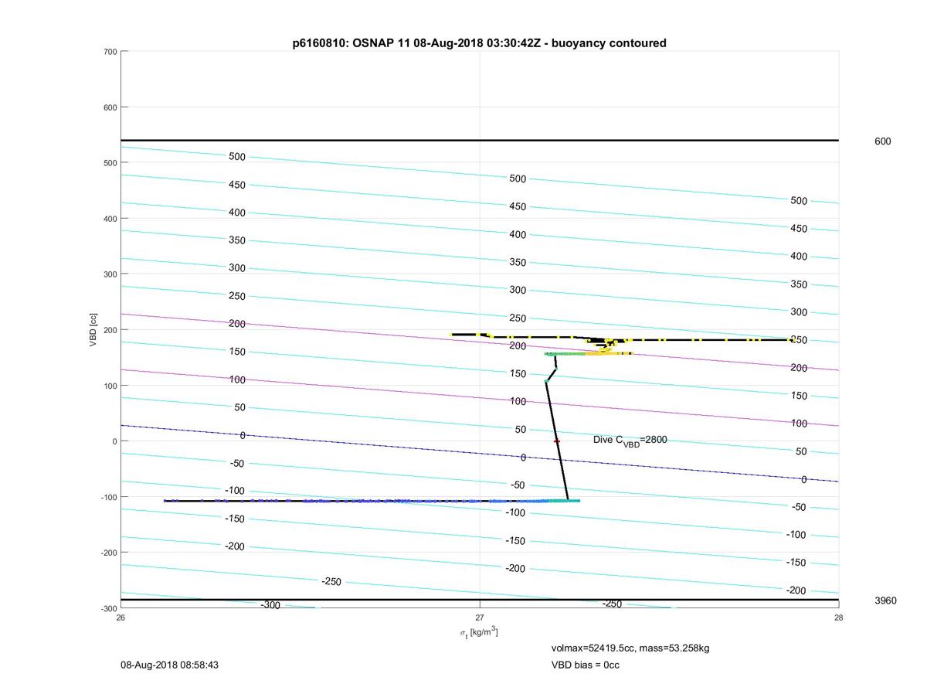Click the '-300' contour label inside plot

pyautogui.click(x=270, y=605)
